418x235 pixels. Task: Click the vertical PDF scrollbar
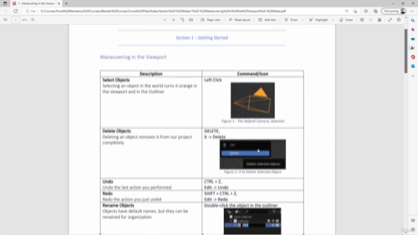(x=406, y=51)
